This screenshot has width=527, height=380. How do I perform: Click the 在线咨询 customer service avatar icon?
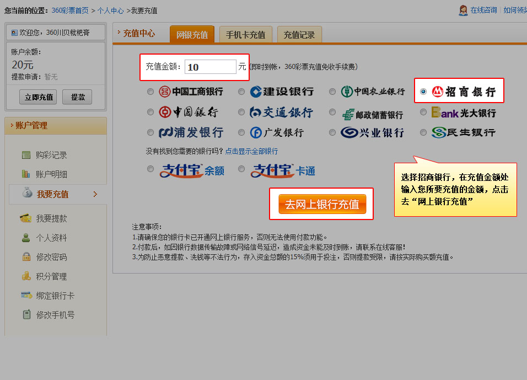tap(463, 10)
